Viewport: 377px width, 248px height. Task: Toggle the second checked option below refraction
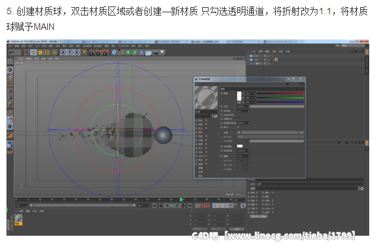click(238, 118)
